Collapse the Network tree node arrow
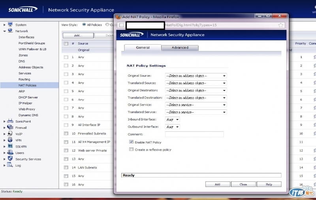The height and width of the screenshot is (200, 316). (x=4, y=31)
